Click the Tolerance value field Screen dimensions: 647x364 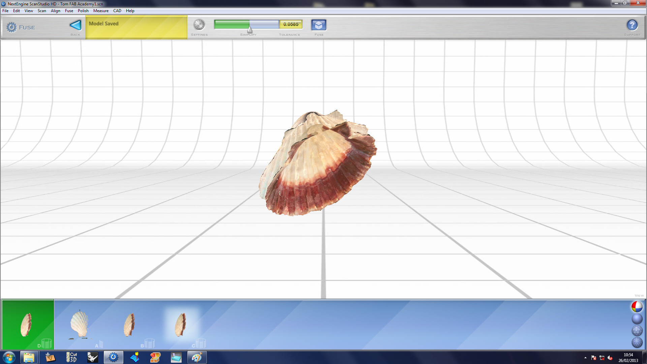pyautogui.click(x=291, y=24)
